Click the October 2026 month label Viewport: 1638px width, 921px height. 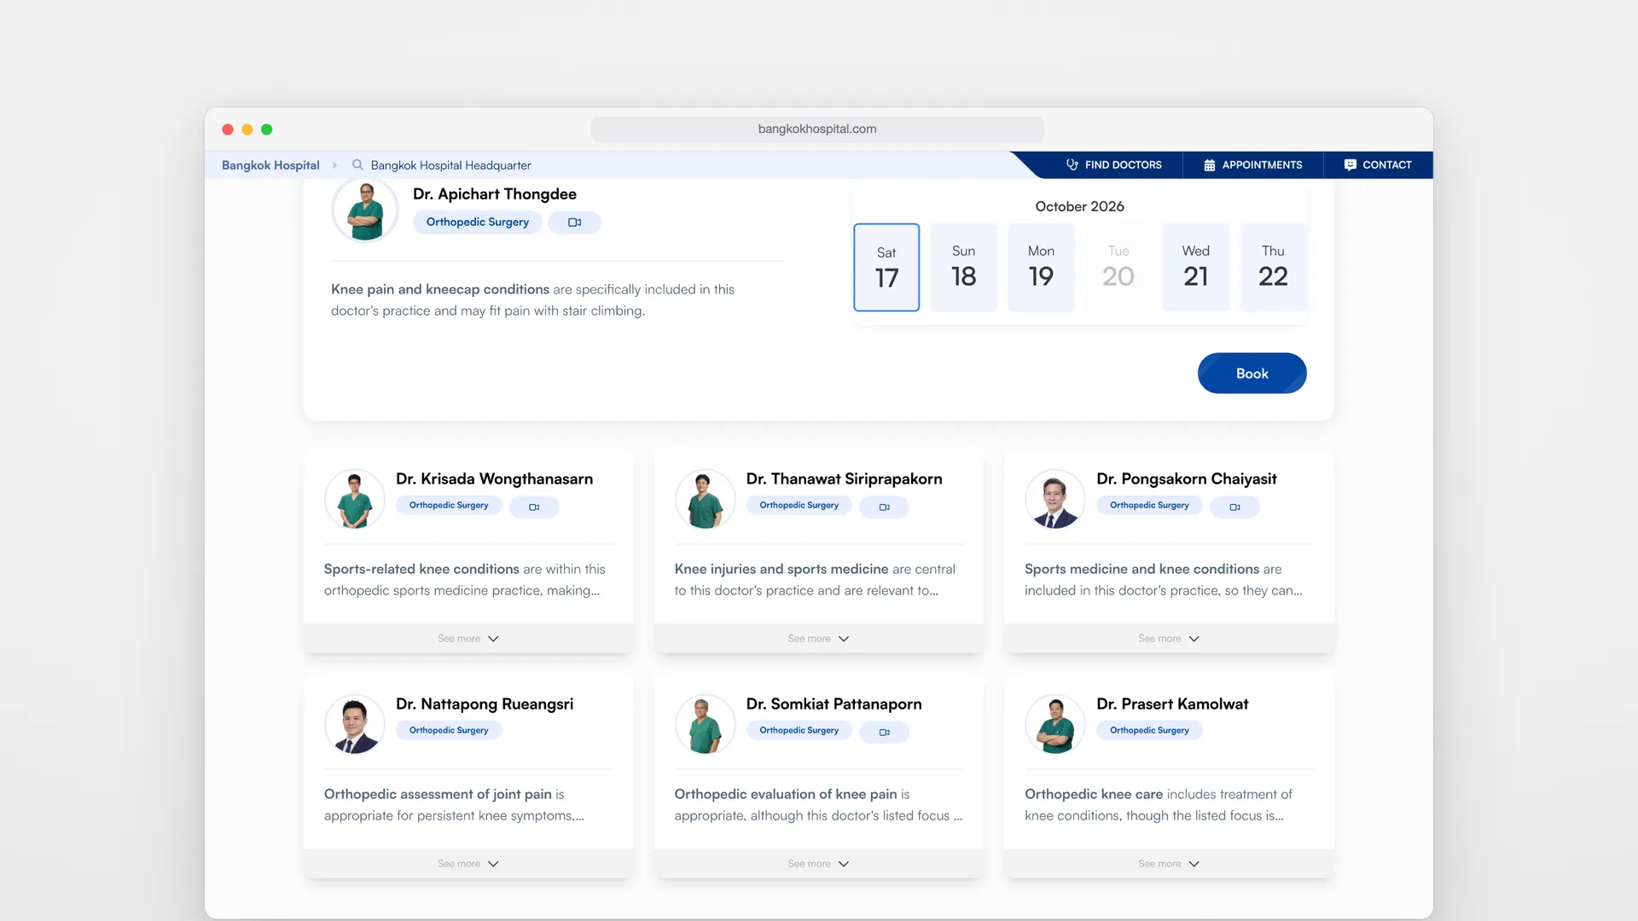point(1079,206)
